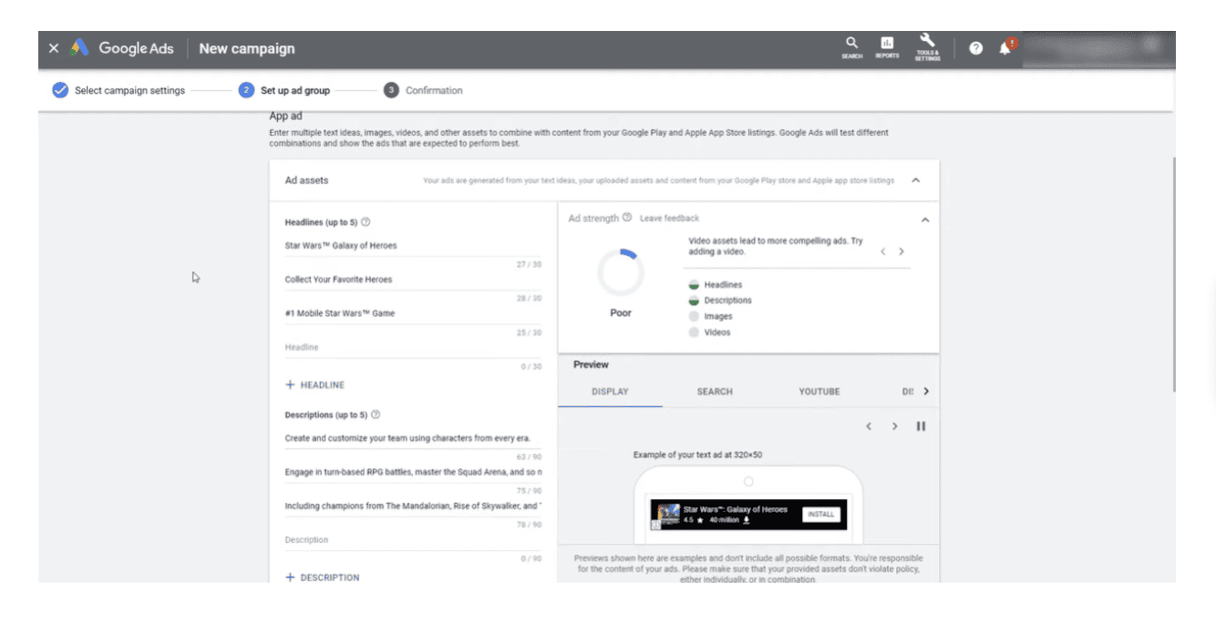The width and height of the screenshot is (1216, 623).
Task: Open the notifications bell icon
Action: [x=1005, y=48]
